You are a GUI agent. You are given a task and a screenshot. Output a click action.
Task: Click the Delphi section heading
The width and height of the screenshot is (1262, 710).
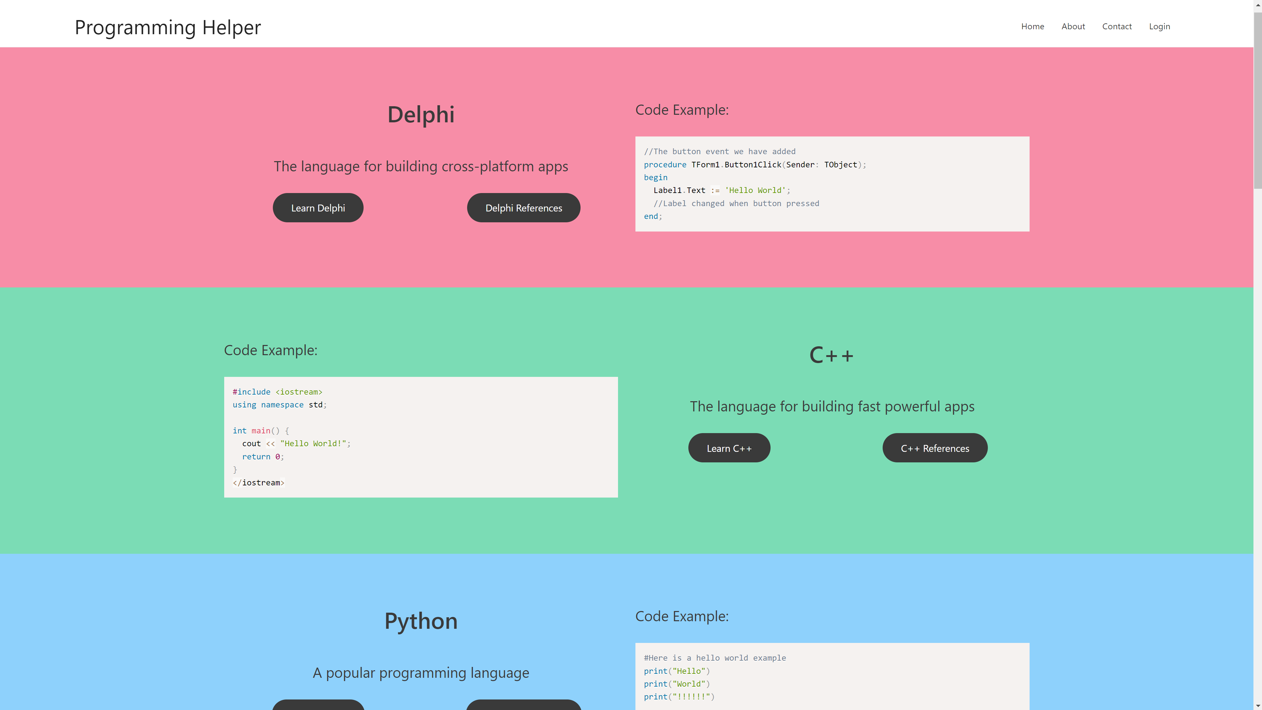click(x=420, y=115)
